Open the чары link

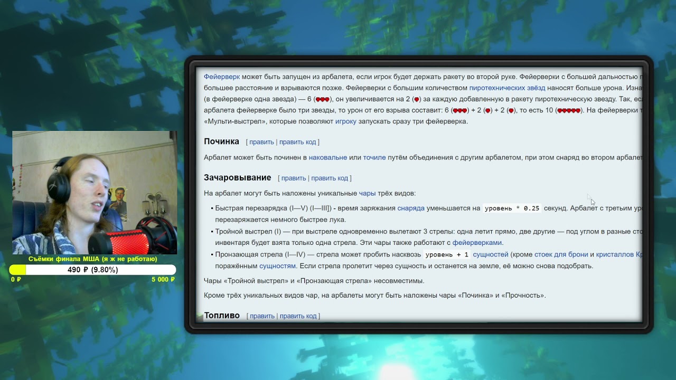point(368,193)
